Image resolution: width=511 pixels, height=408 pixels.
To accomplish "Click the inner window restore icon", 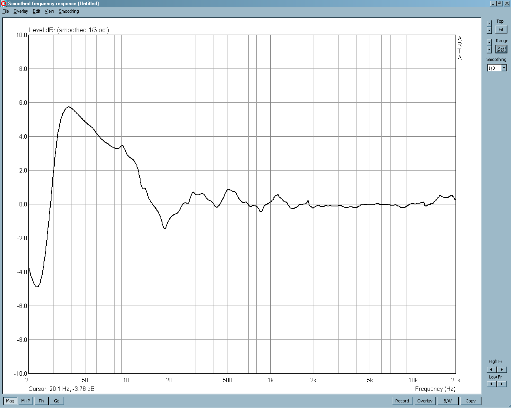I will click(x=499, y=4).
